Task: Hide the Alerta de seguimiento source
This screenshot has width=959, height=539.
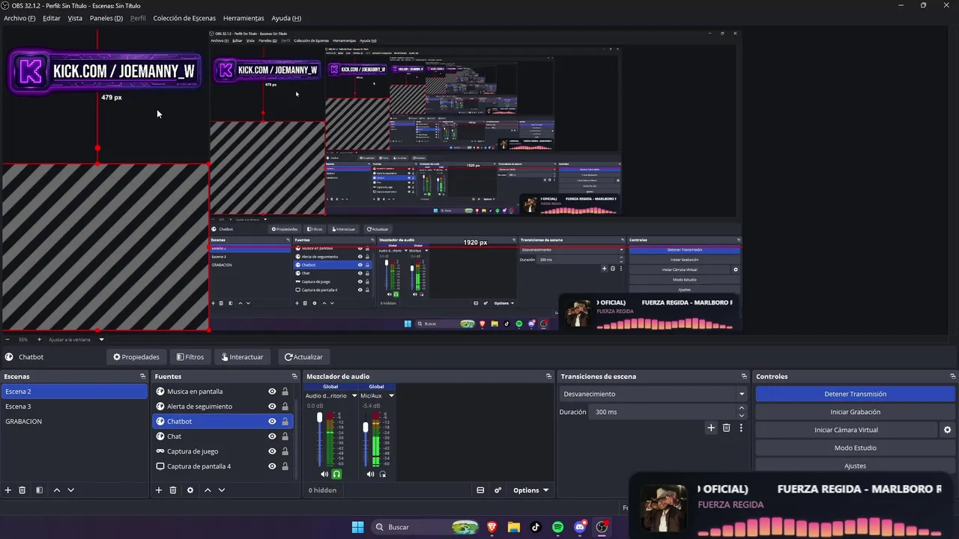Action: pyautogui.click(x=272, y=406)
